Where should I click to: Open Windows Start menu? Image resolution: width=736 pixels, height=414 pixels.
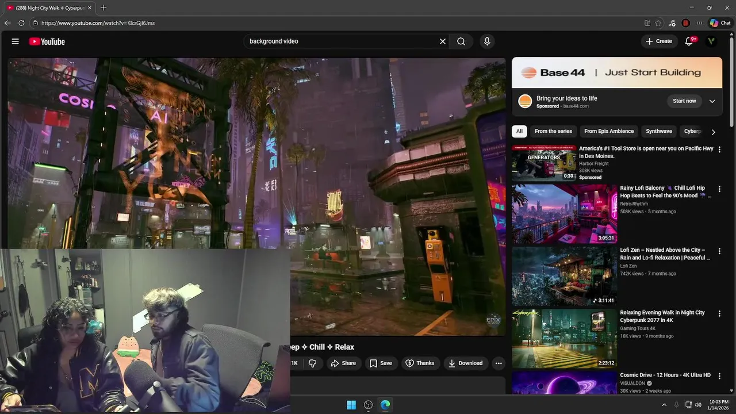[x=351, y=405]
